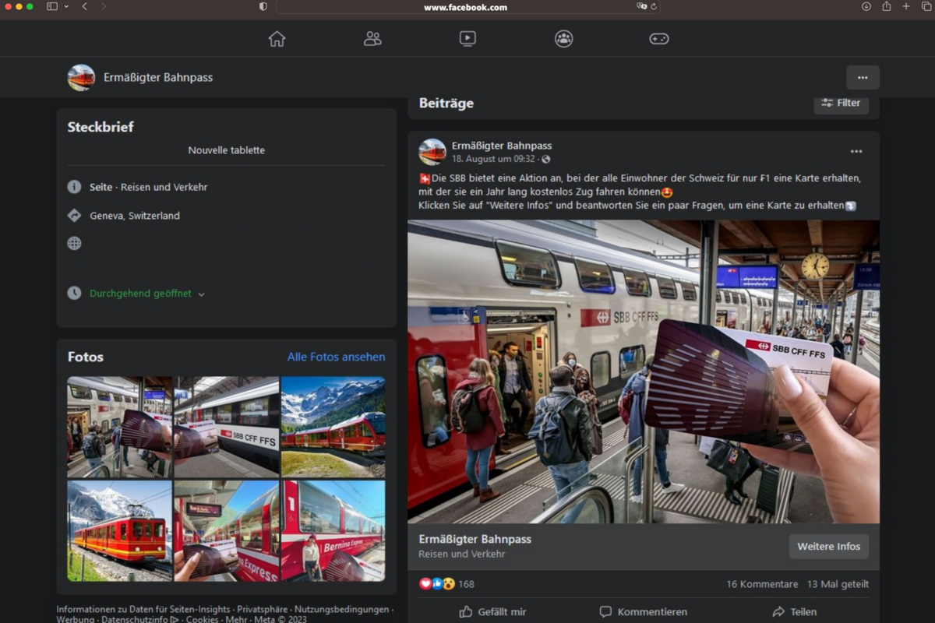Open the red cog railway photo thumbnail
The width and height of the screenshot is (935, 623).
119,530
